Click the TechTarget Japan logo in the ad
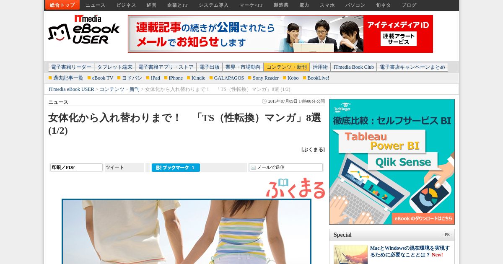Image resolution: width=503 pixels, height=264 pixels. tap(342, 107)
